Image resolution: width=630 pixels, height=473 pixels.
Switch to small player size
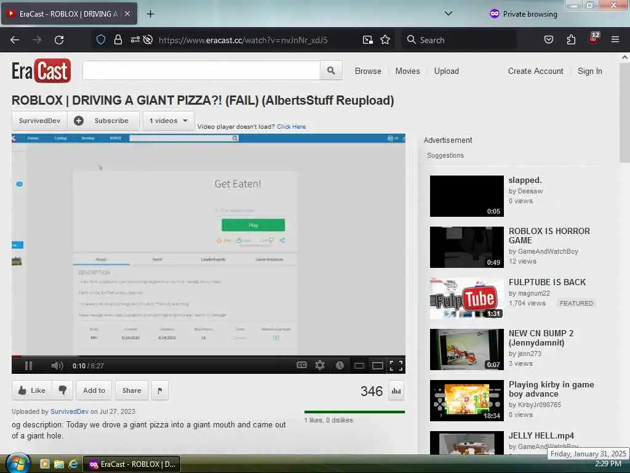359,366
